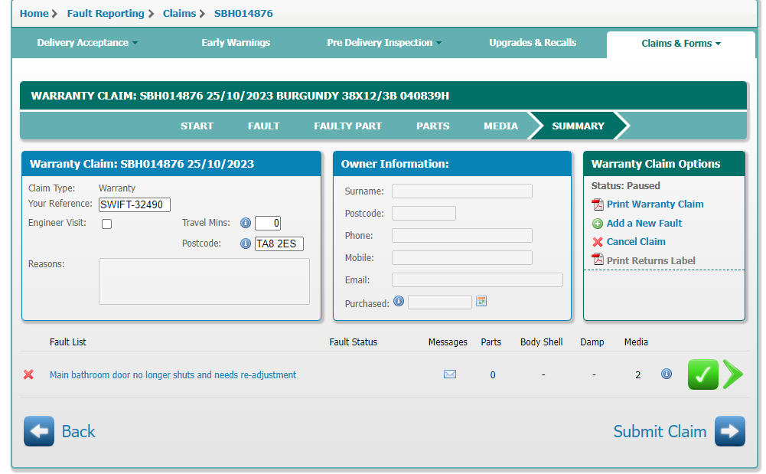Click the Postcode info icon in claim panel
Image resolution: width=766 pixels, height=474 pixels.
point(246,244)
